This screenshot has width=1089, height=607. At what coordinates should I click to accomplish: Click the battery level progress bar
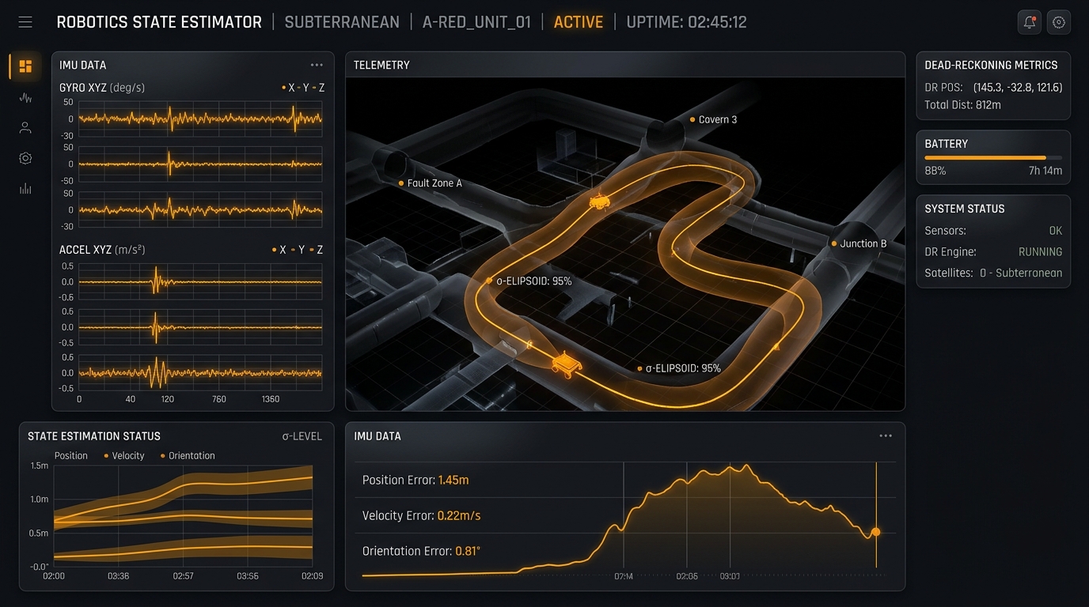tap(993, 158)
